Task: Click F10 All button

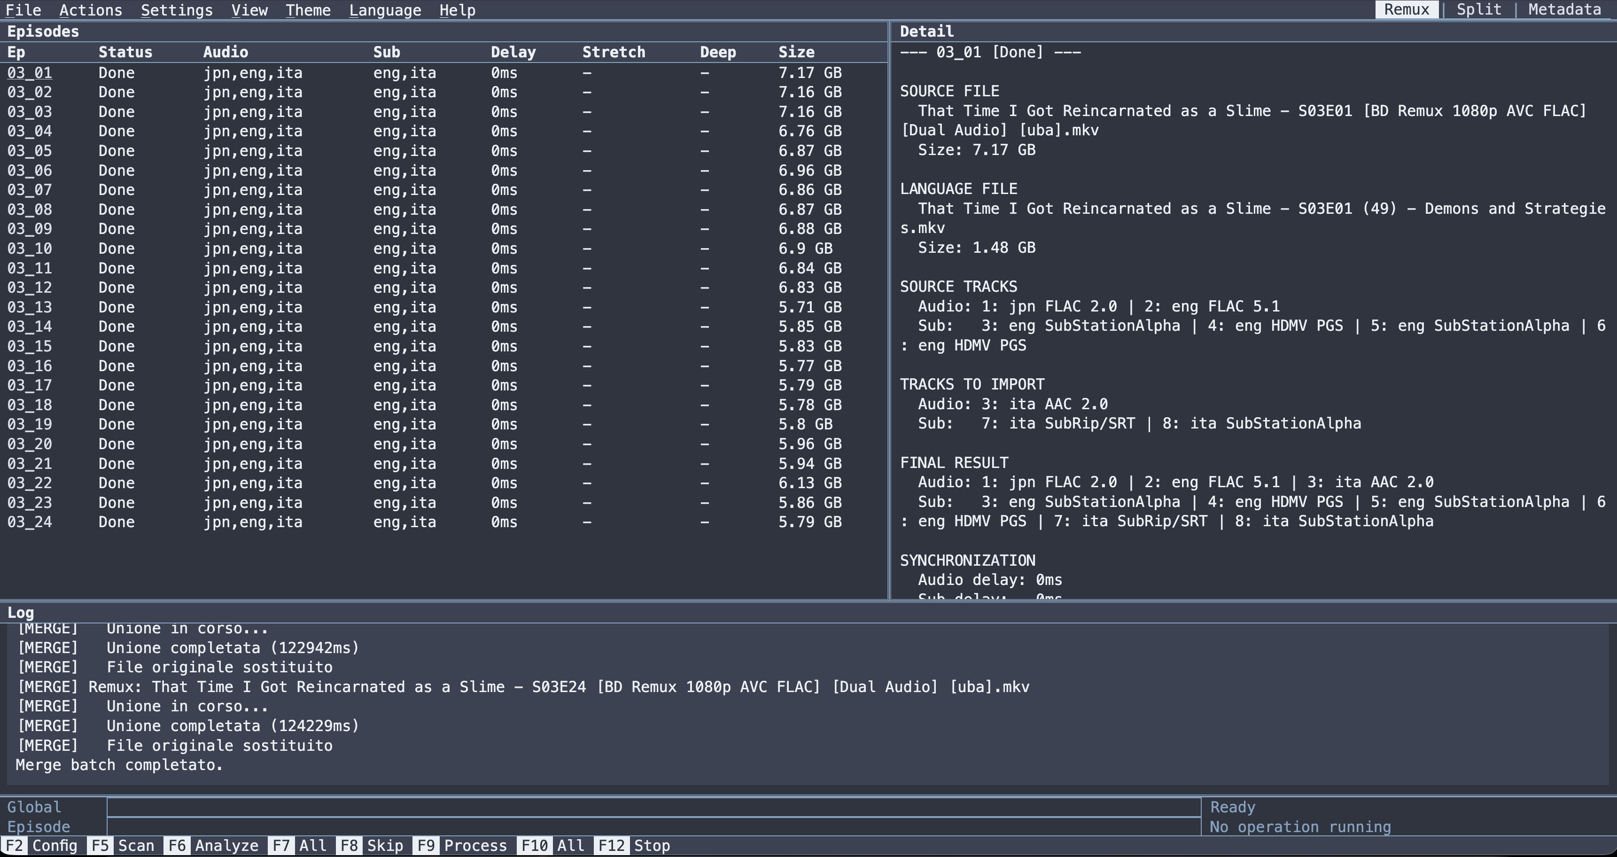Action: pos(551,846)
